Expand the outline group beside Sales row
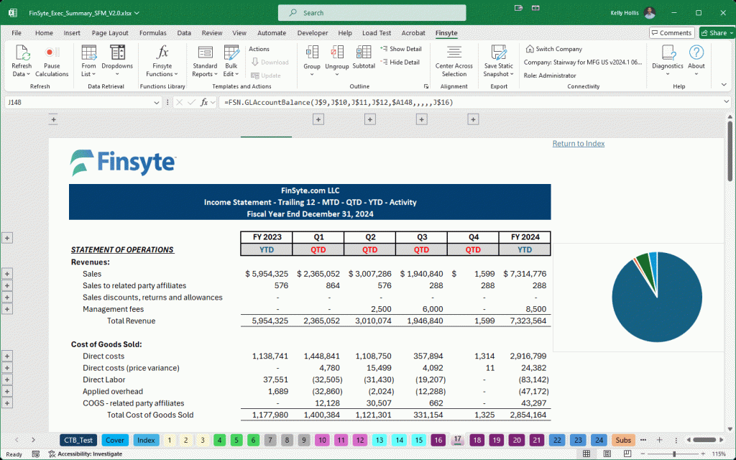Image resolution: width=736 pixels, height=460 pixels. coord(8,274)
